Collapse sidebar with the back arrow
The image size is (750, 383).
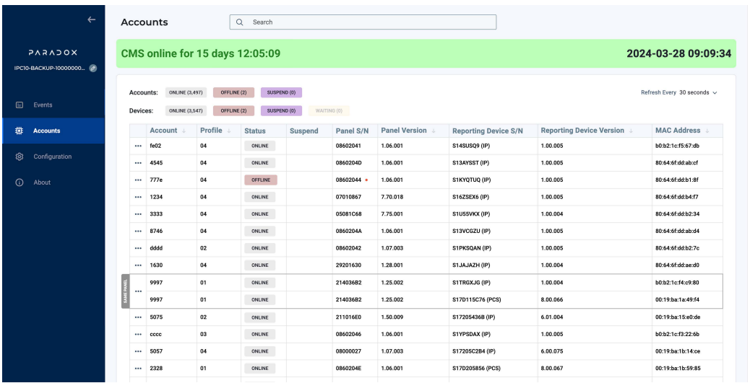coord(91,21)
